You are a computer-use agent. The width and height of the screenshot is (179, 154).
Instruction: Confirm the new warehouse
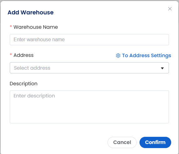click(155, 142)
